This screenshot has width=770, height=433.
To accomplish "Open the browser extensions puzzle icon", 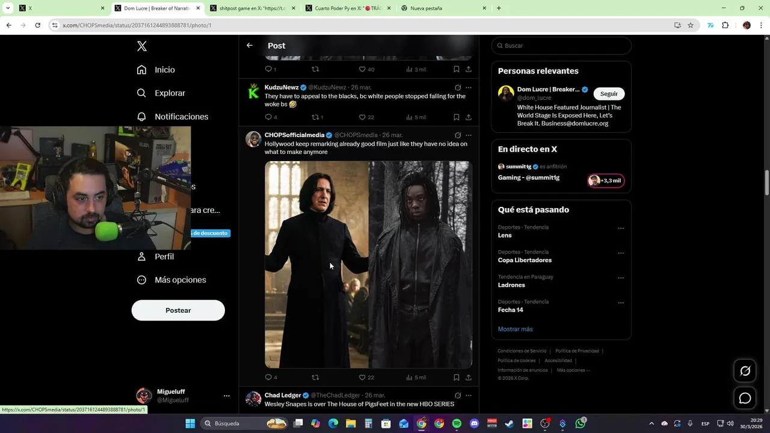I will pyautogui.click(x=725, y=25).
